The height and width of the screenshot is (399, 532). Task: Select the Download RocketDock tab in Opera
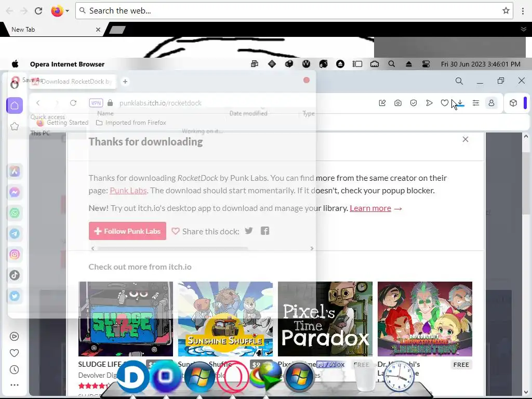click(x=73, y=82)
